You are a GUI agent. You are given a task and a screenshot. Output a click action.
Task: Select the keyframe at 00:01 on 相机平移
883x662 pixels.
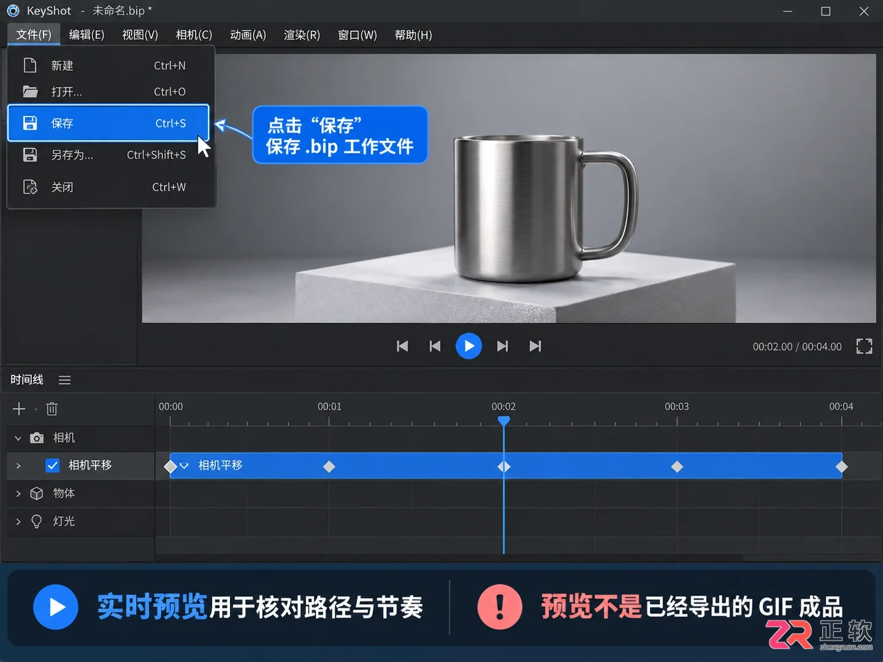329,467
